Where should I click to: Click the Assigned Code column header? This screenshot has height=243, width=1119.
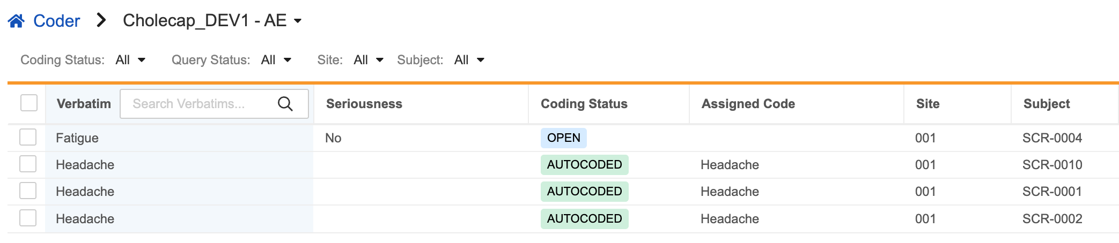point(748,104)
